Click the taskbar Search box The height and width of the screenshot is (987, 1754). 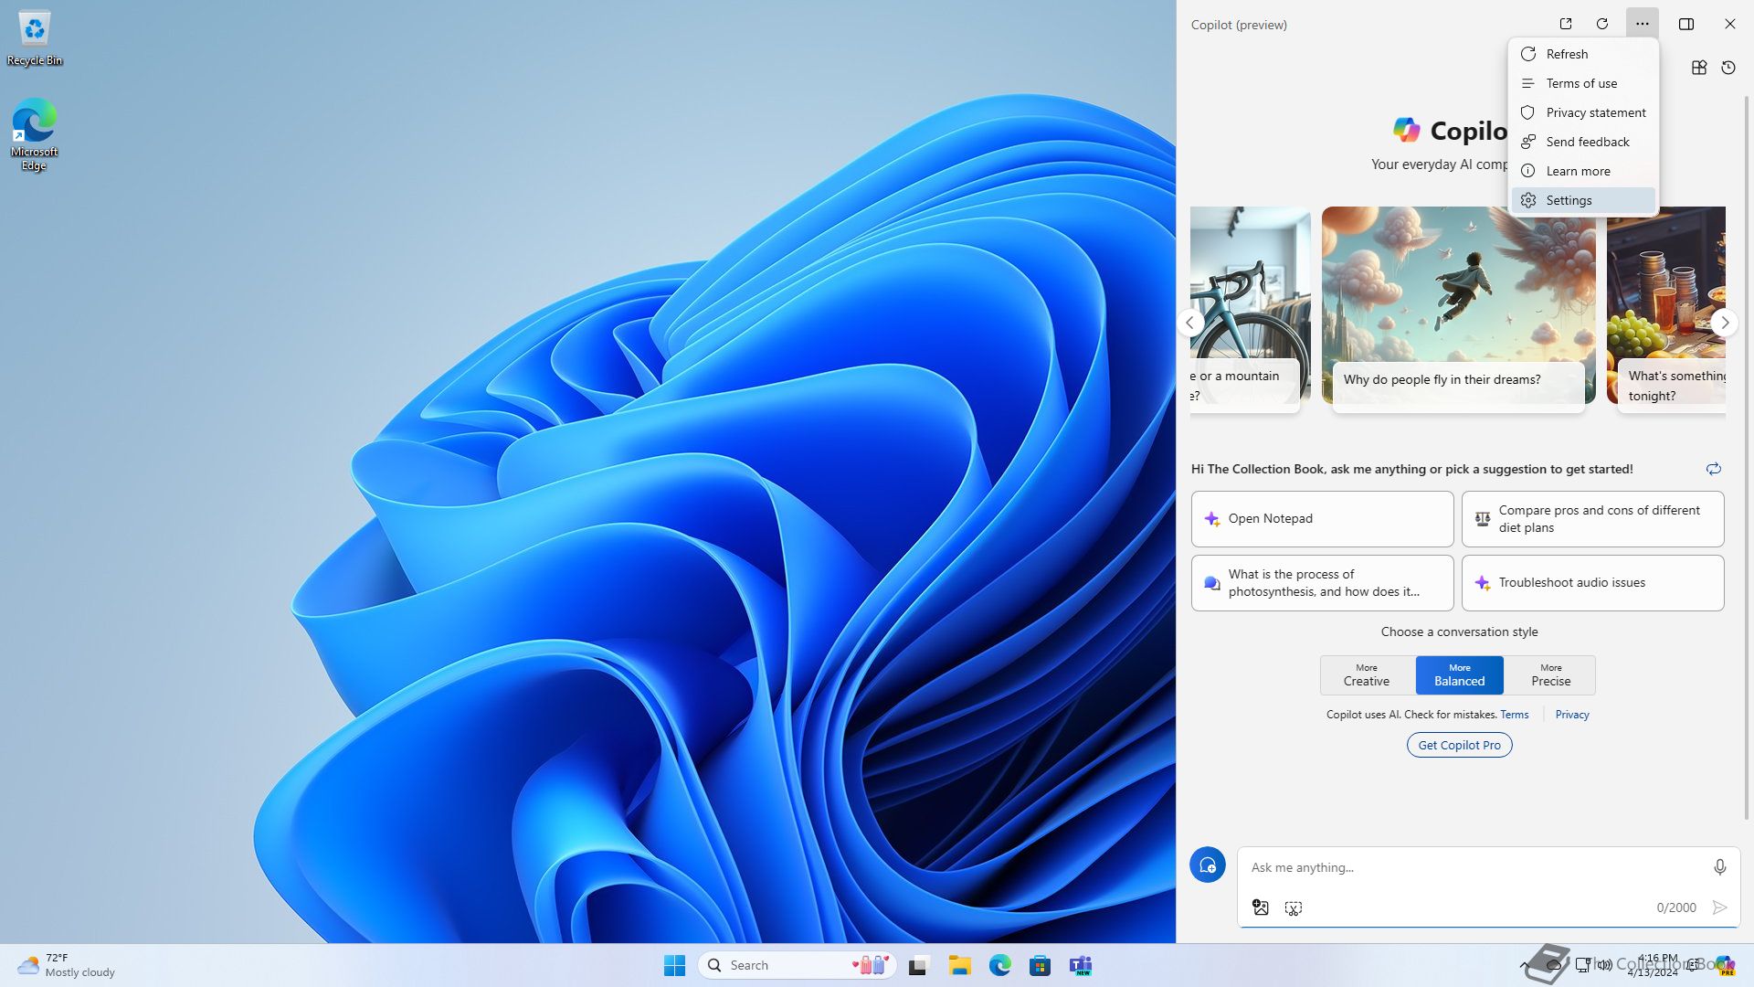pyautogui.click(x=797, y=965)
